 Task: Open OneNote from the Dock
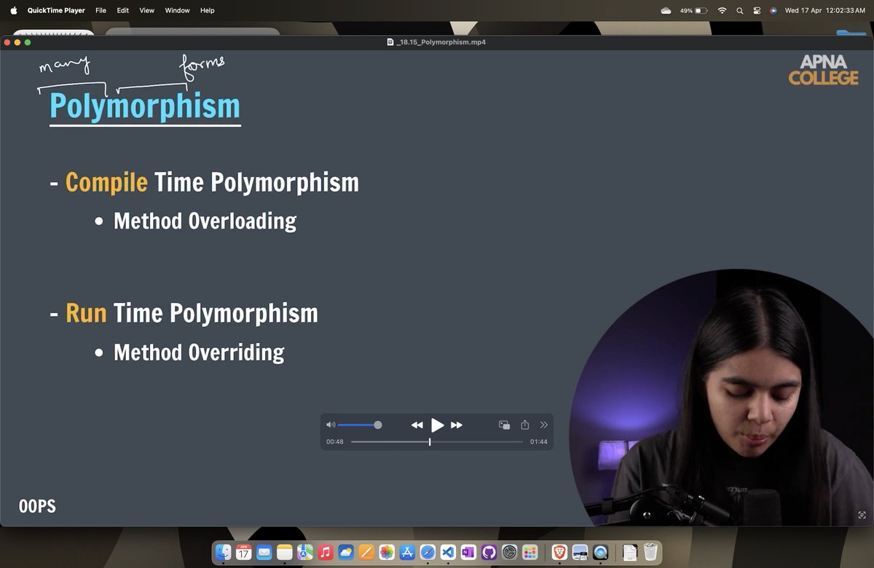coord(468,552)
